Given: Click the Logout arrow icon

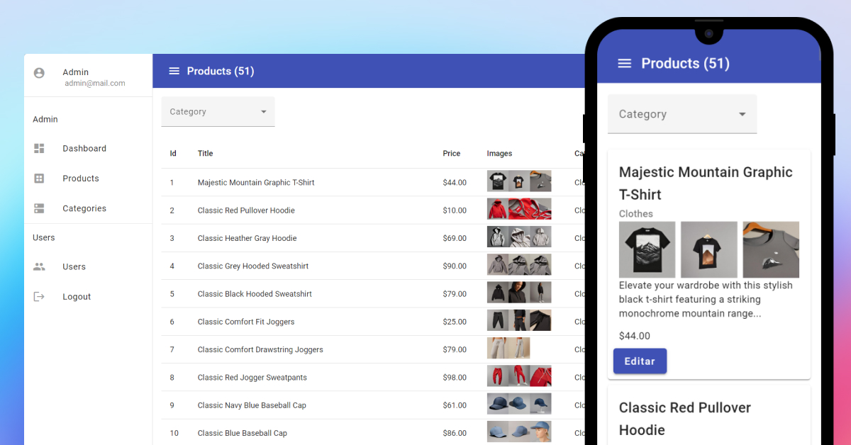Looking at the screenshot, I should pyautogui.click(x=40, y=296).
